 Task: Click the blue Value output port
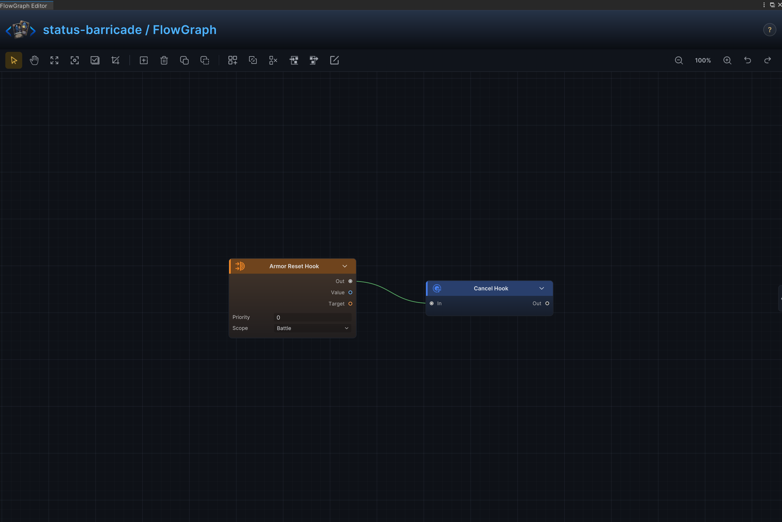350,292
